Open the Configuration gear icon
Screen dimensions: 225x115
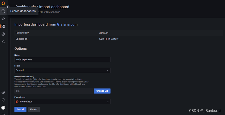[x=3, y=92]
